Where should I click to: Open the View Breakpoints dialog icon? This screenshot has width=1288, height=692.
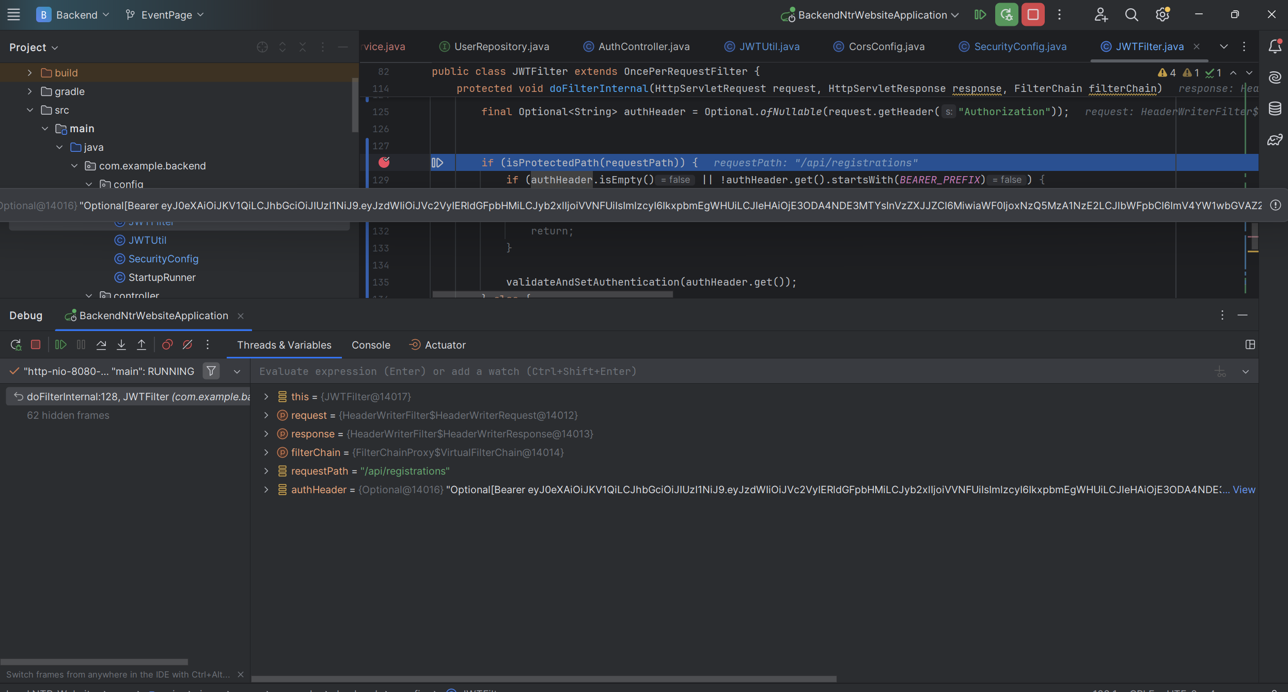167,344
